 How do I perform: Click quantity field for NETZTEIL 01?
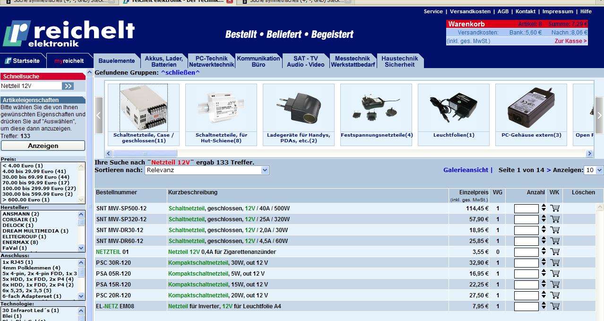(x=526, y=252)
